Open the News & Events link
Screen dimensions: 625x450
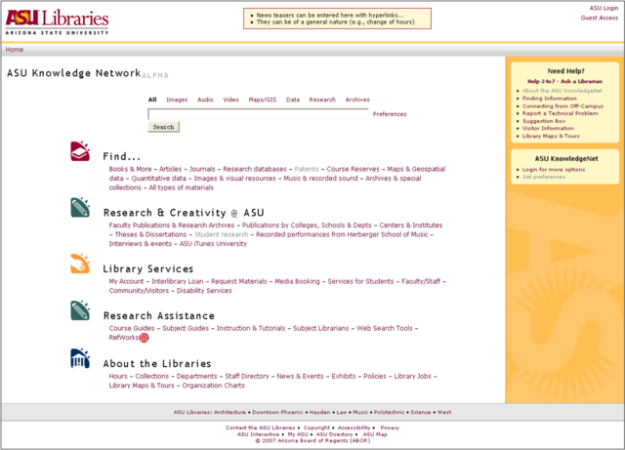coord(300,376)
